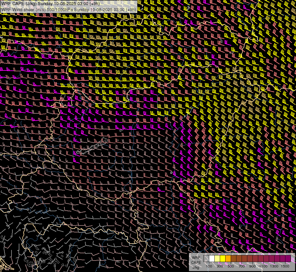The height and width of the screenshot is (272, 296).
Task: Click the 300 label on CAPE legend
Action: [x=220, y=266]
